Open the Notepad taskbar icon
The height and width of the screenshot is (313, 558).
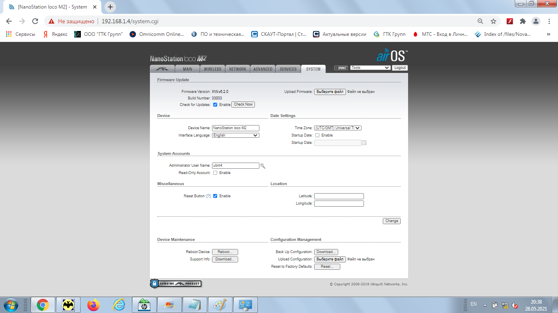click(x=195, y=305)
